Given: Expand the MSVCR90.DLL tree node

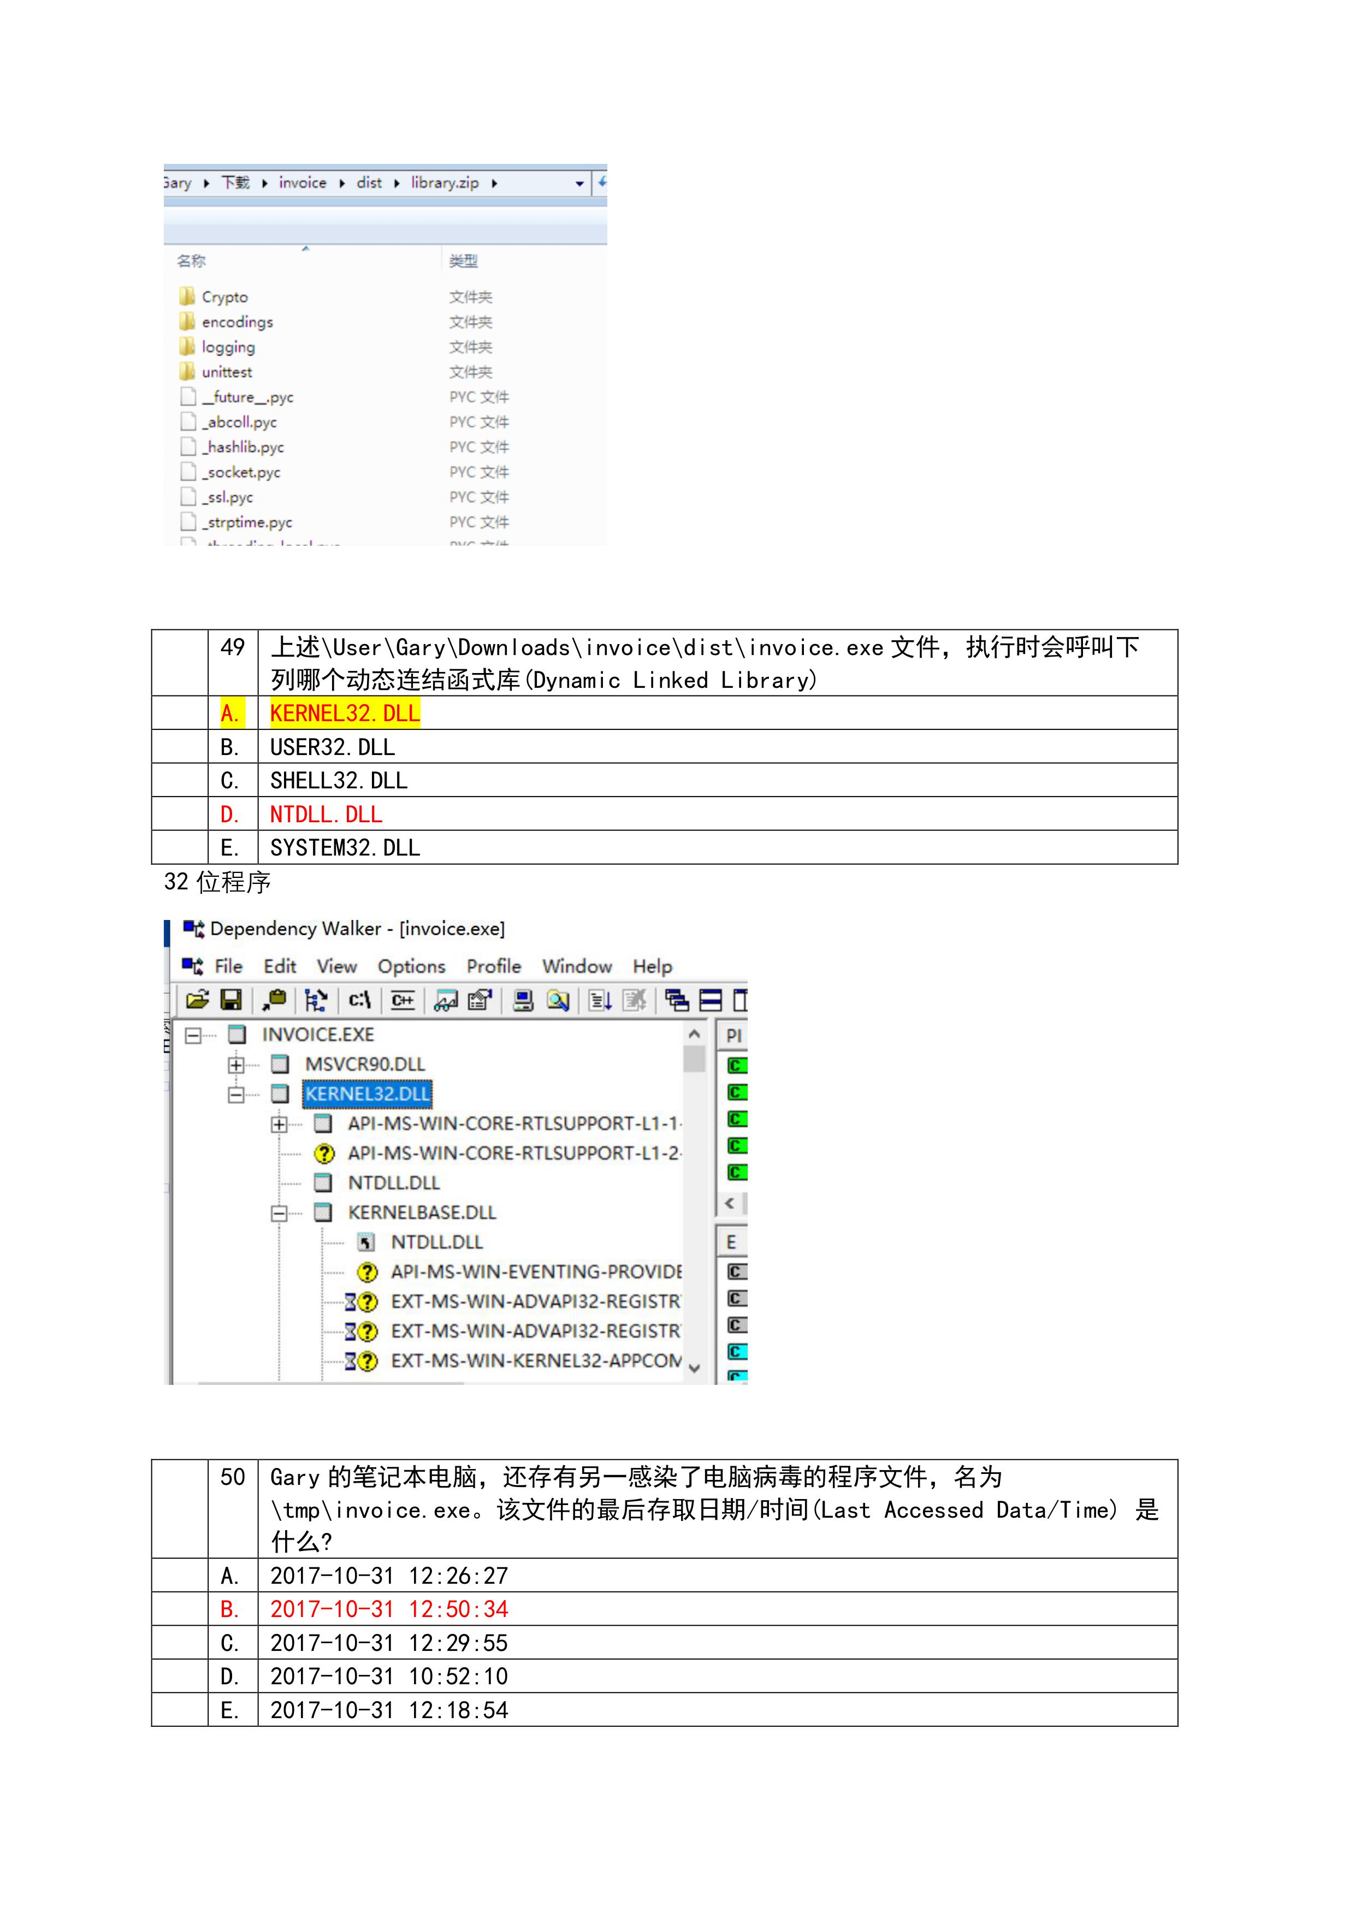Looking at the screenshot, I should (x=236, y=1065).
